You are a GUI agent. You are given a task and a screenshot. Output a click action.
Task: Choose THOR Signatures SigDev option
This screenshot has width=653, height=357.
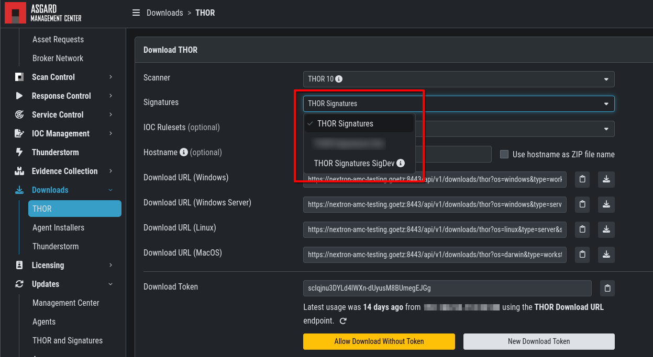[354, 163]
